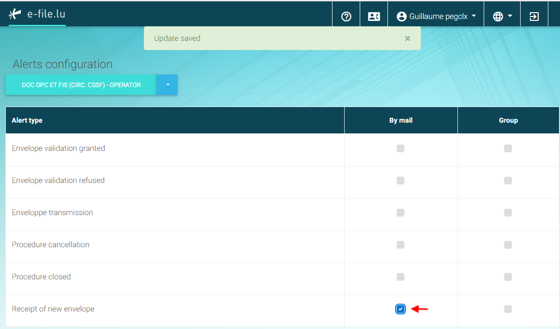Click DOC OPC ET FIS operator button
This screenshot has width=560, height=329.
[81, 85]
